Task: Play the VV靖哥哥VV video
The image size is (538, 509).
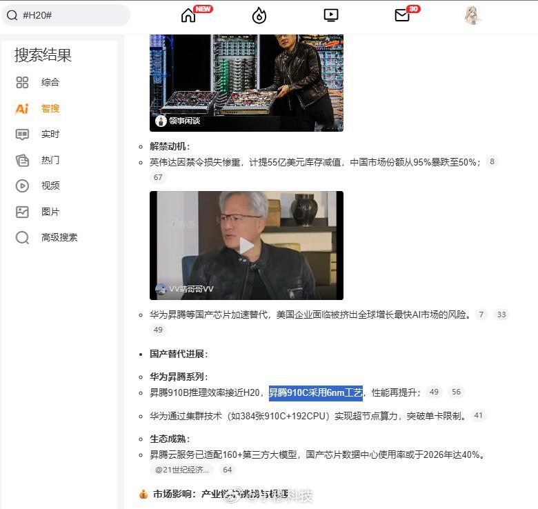Action: (x=246, y=246)
